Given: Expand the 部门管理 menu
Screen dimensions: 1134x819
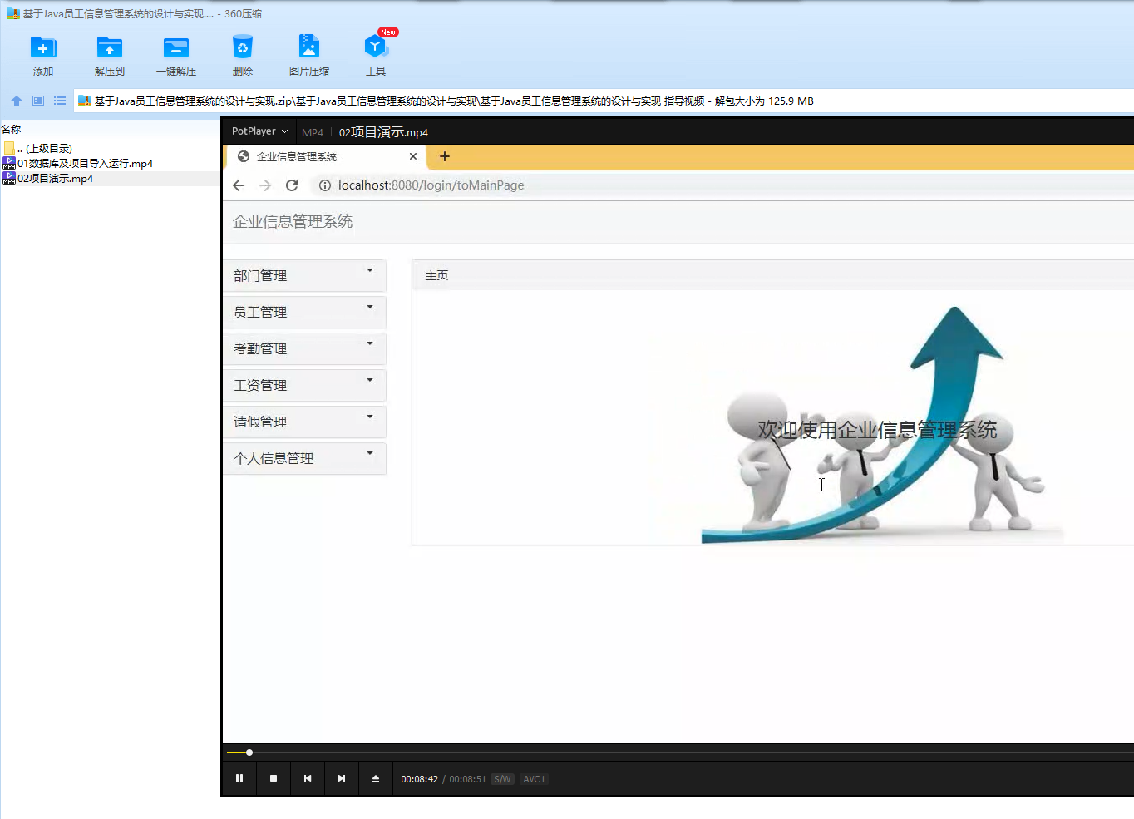Looking at the screenshot, I should [x=304, y=275].
